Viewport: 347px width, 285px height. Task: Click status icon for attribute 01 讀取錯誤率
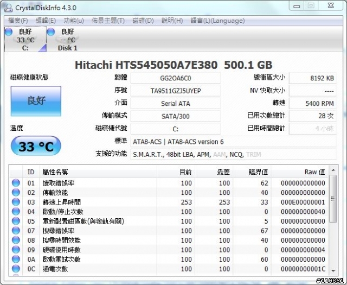point(16,183)
